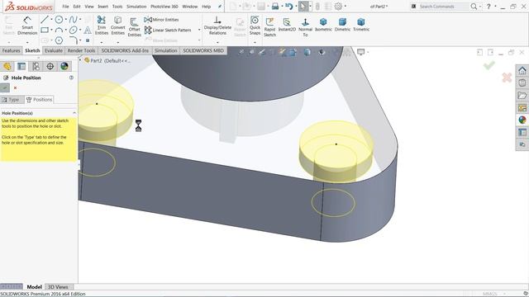529x297 pixels.
Task: Open the File menu
Action: [x=65, y=7]
